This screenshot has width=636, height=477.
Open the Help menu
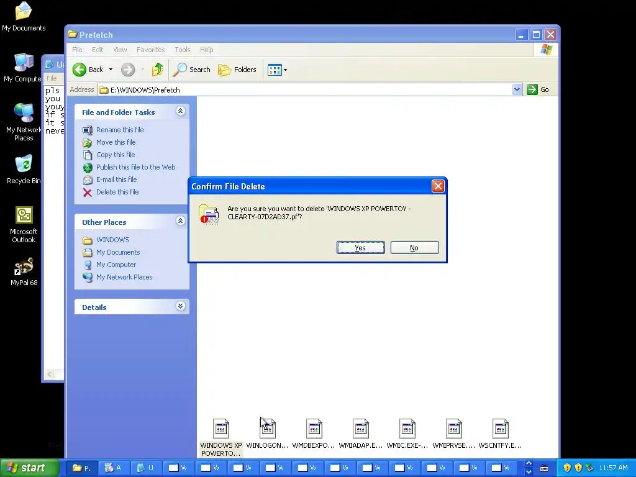[x=206, y=50]
